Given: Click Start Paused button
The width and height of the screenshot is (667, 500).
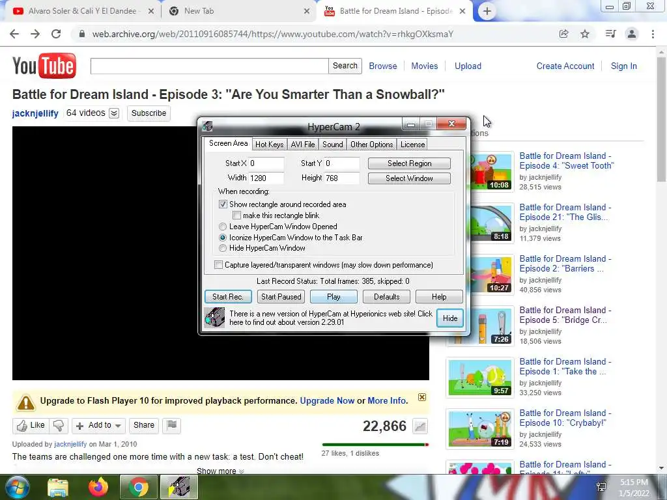Looking at the screenshot, I should coord(281,297).
